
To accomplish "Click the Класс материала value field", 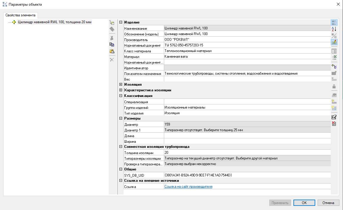I will pos(247,51).
